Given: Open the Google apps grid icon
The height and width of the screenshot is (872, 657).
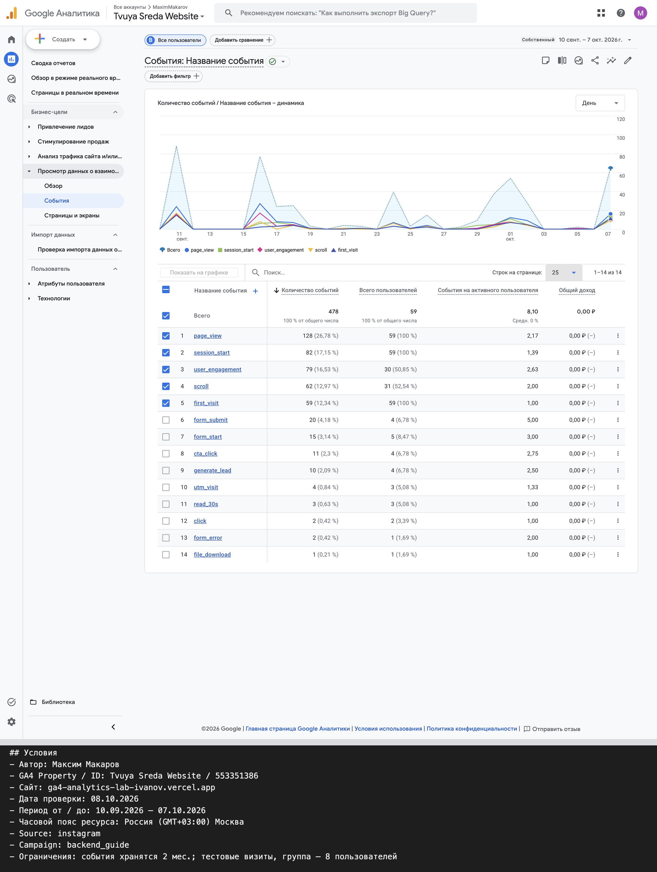Looking at the screenshot, I should (x=601, y=13).
